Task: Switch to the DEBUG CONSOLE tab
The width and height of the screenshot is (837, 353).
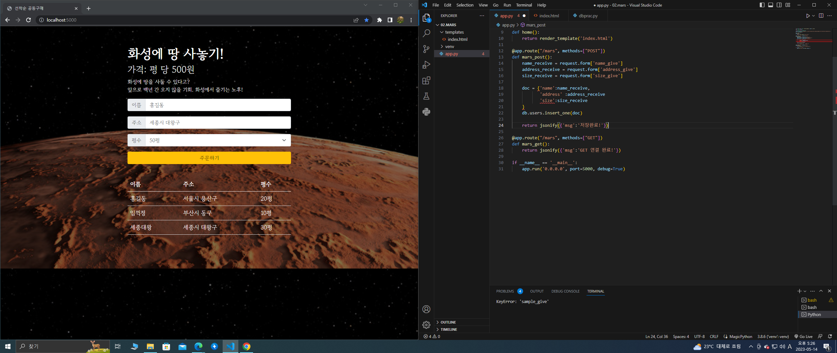Action: tap(565, 291)
